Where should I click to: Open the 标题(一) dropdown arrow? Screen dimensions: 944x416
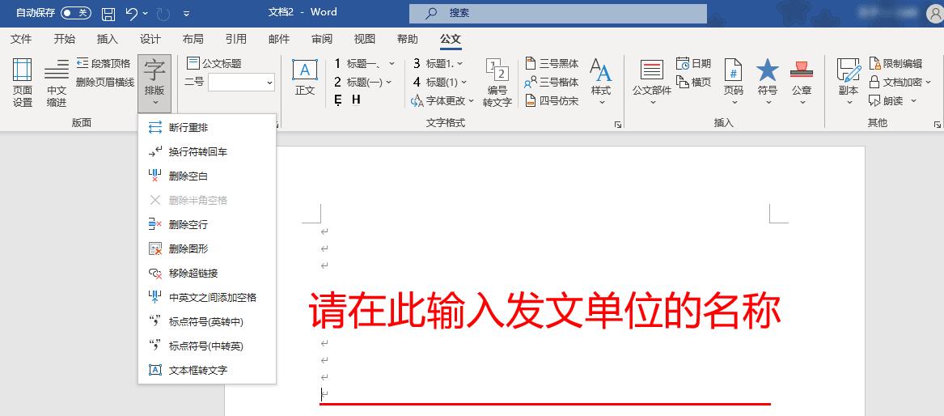(388, 82)
